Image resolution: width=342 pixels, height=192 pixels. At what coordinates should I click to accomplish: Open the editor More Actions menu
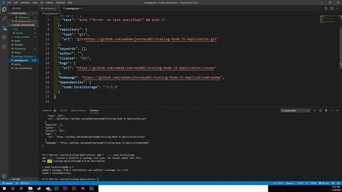coord(338,9)
